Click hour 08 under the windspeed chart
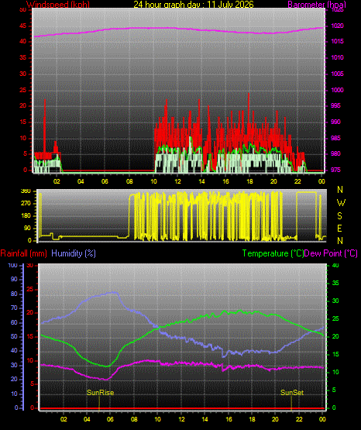The image size is (361, 430). pyautogui.click(x=129, y=181)
